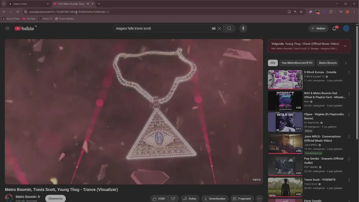Open the Home / X bookmark

pos(45,19)
